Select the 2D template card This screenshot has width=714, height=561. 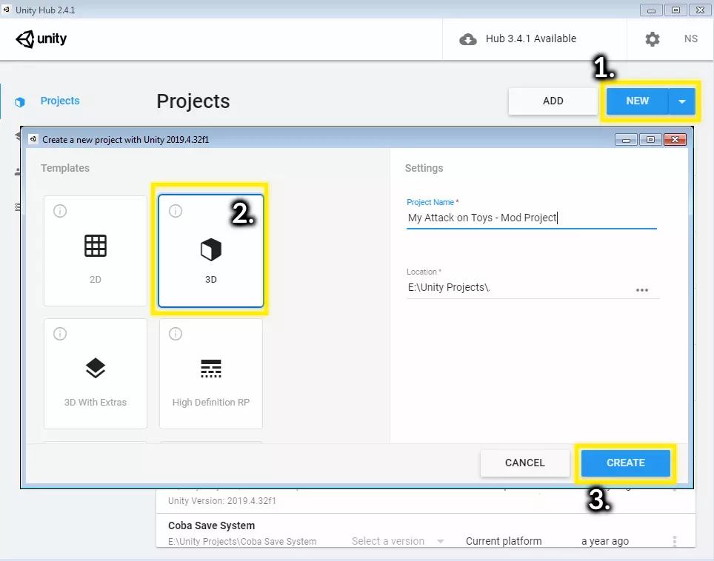pyautogui.click(x=95, y=251)
